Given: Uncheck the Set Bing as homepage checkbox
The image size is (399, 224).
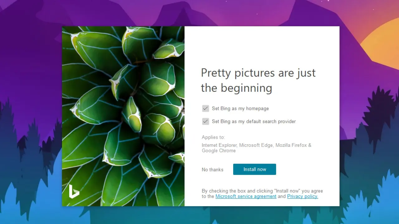Looking at the screenshot, I should pyautogui.click(x=205, y=108).
